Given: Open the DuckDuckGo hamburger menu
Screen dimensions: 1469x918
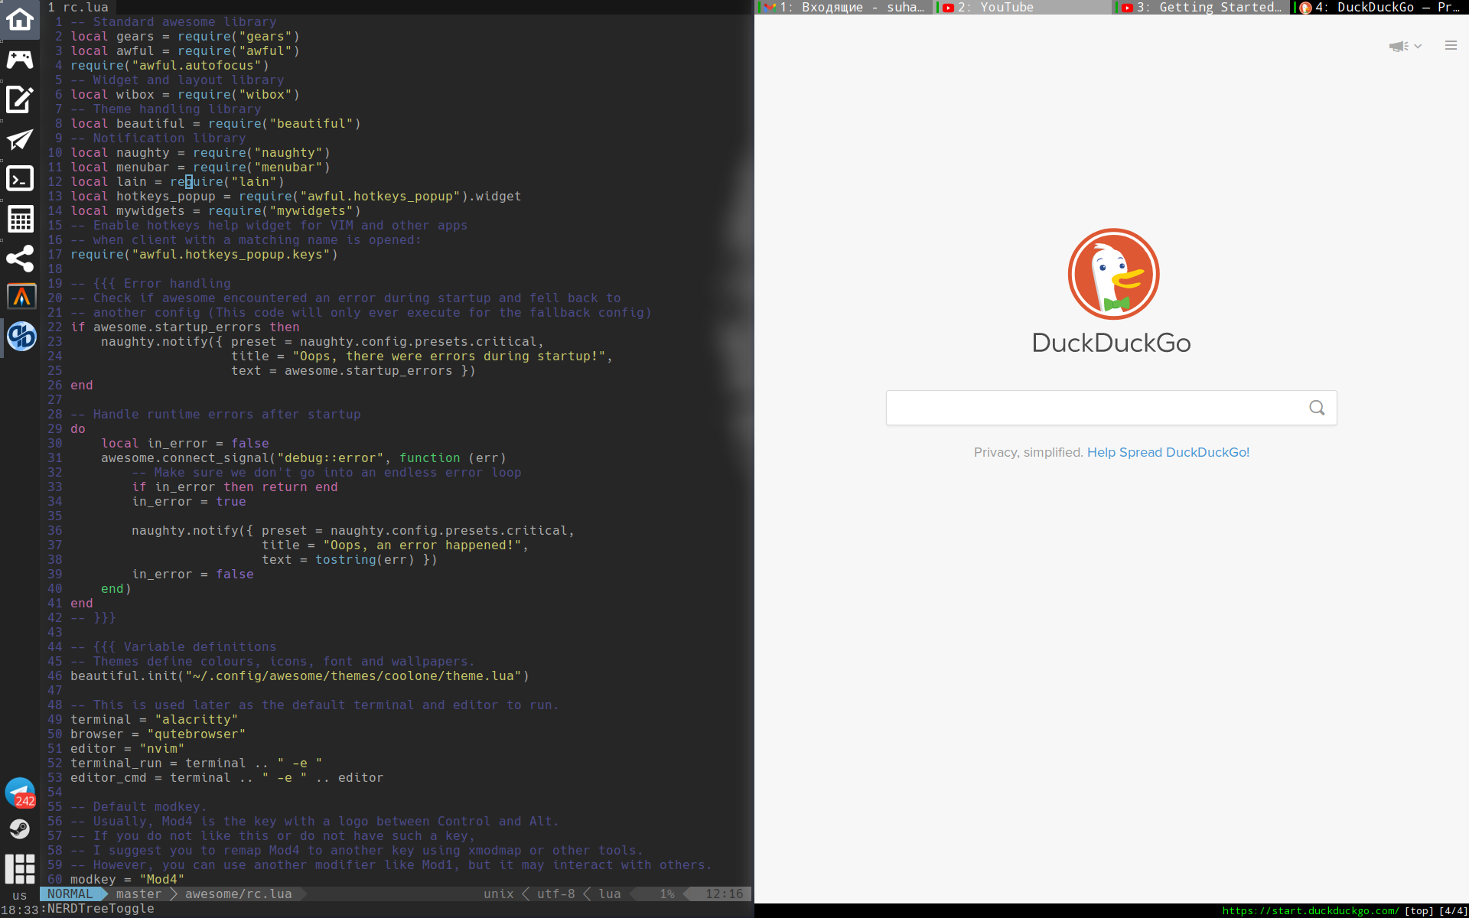Looking at the screenshot, I should (1451, 46).
